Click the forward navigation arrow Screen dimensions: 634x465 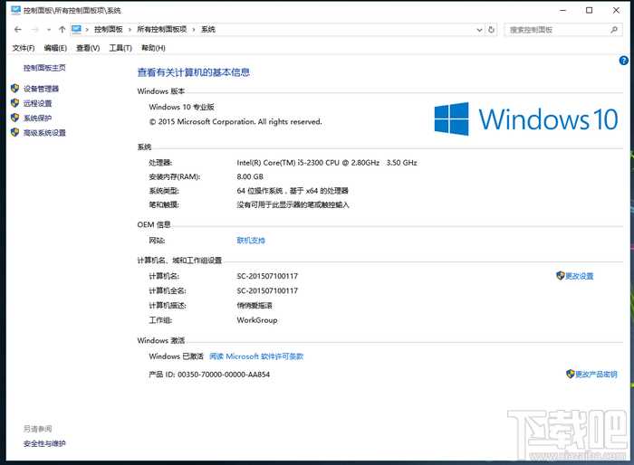click(x=34, y=30)
